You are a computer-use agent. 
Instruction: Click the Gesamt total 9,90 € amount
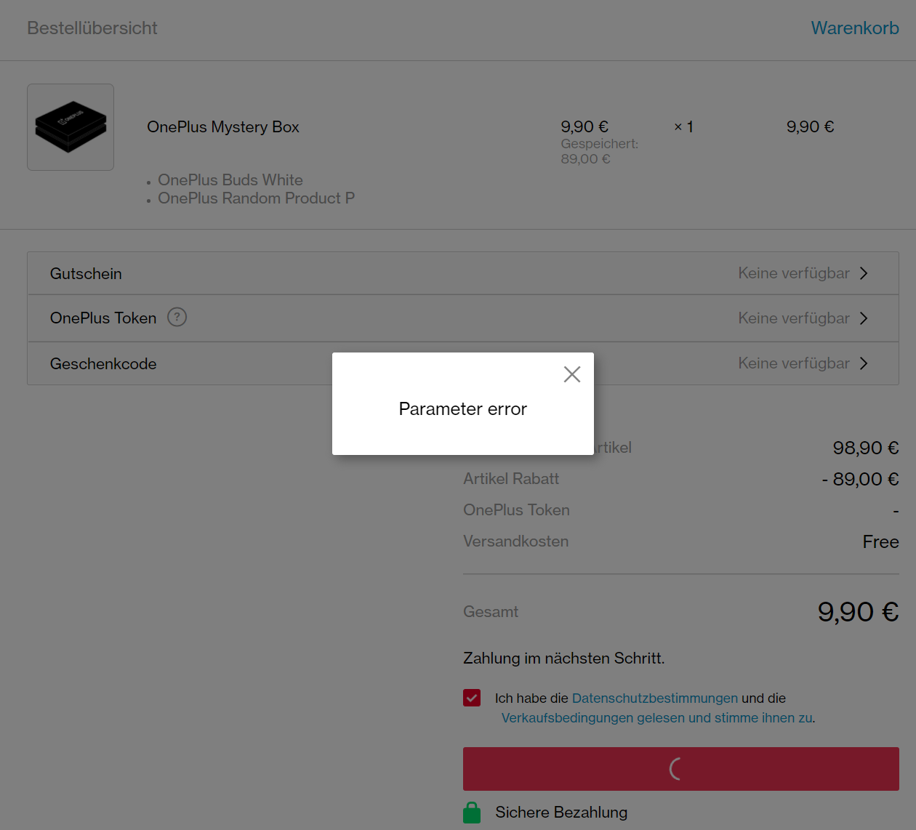pyautogui.click(x=858, y=611)
